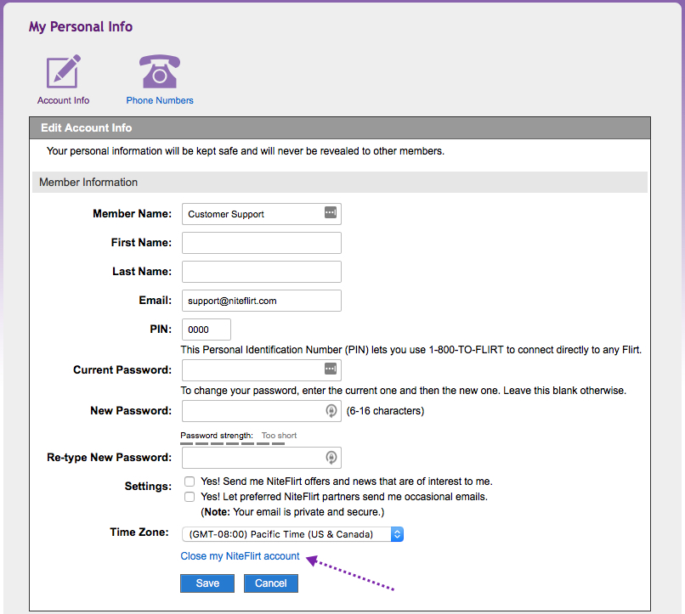Image resolution: width=685 pixels, height=614 pixels.
Task: Open the Phone Numbers telephone icon
Action: 160,71
